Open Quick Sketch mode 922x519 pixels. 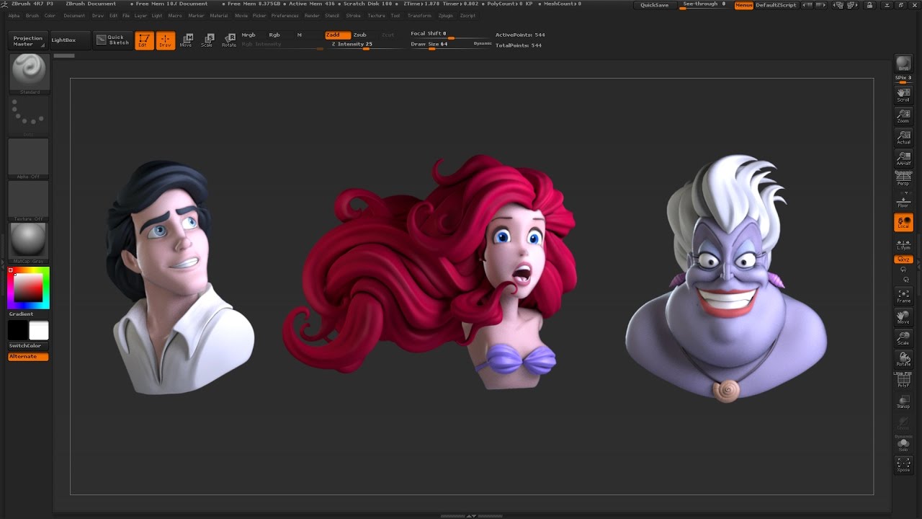tap(112, 40)
